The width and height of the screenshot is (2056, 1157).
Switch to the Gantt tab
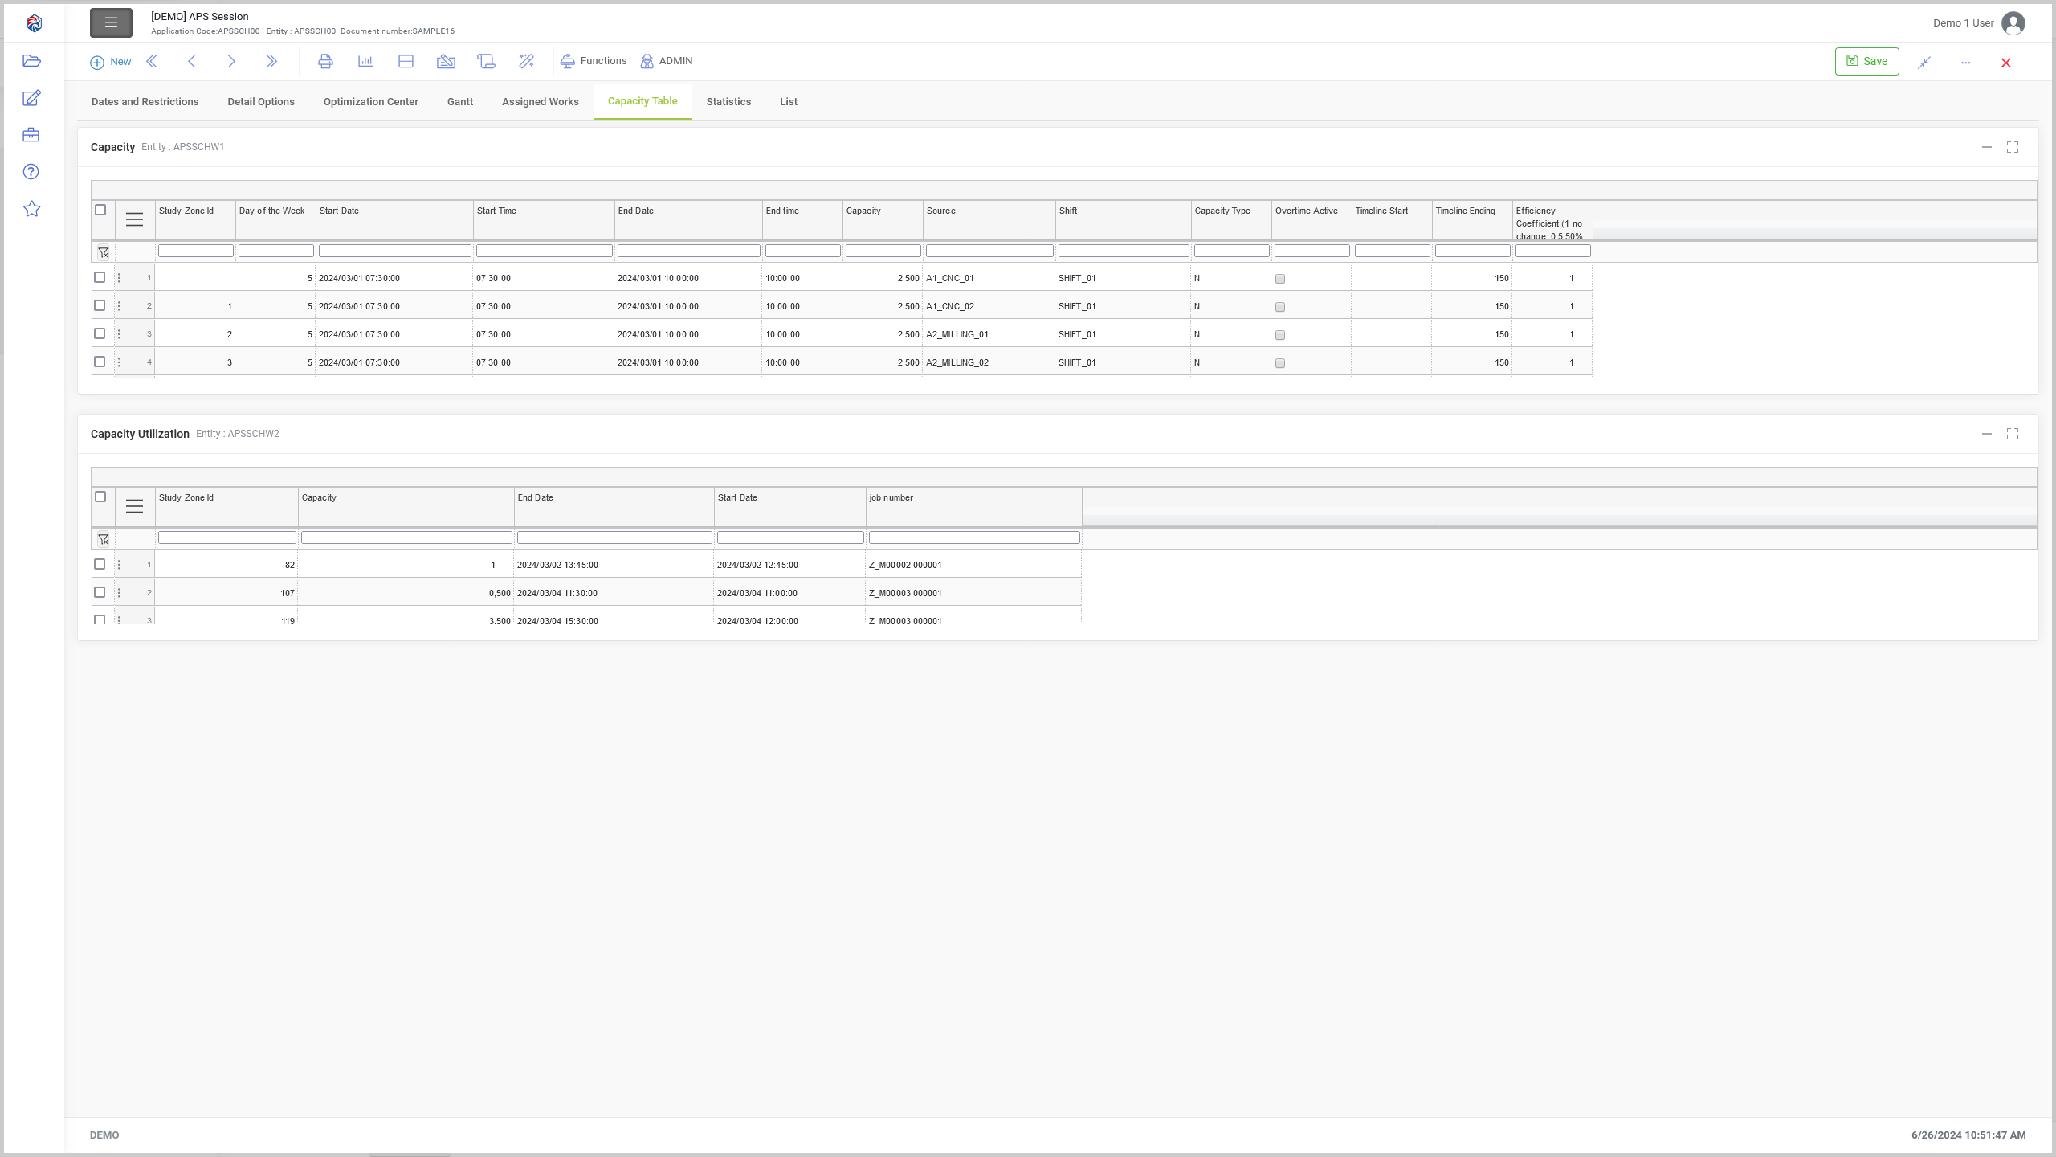[x=460, y=102]
